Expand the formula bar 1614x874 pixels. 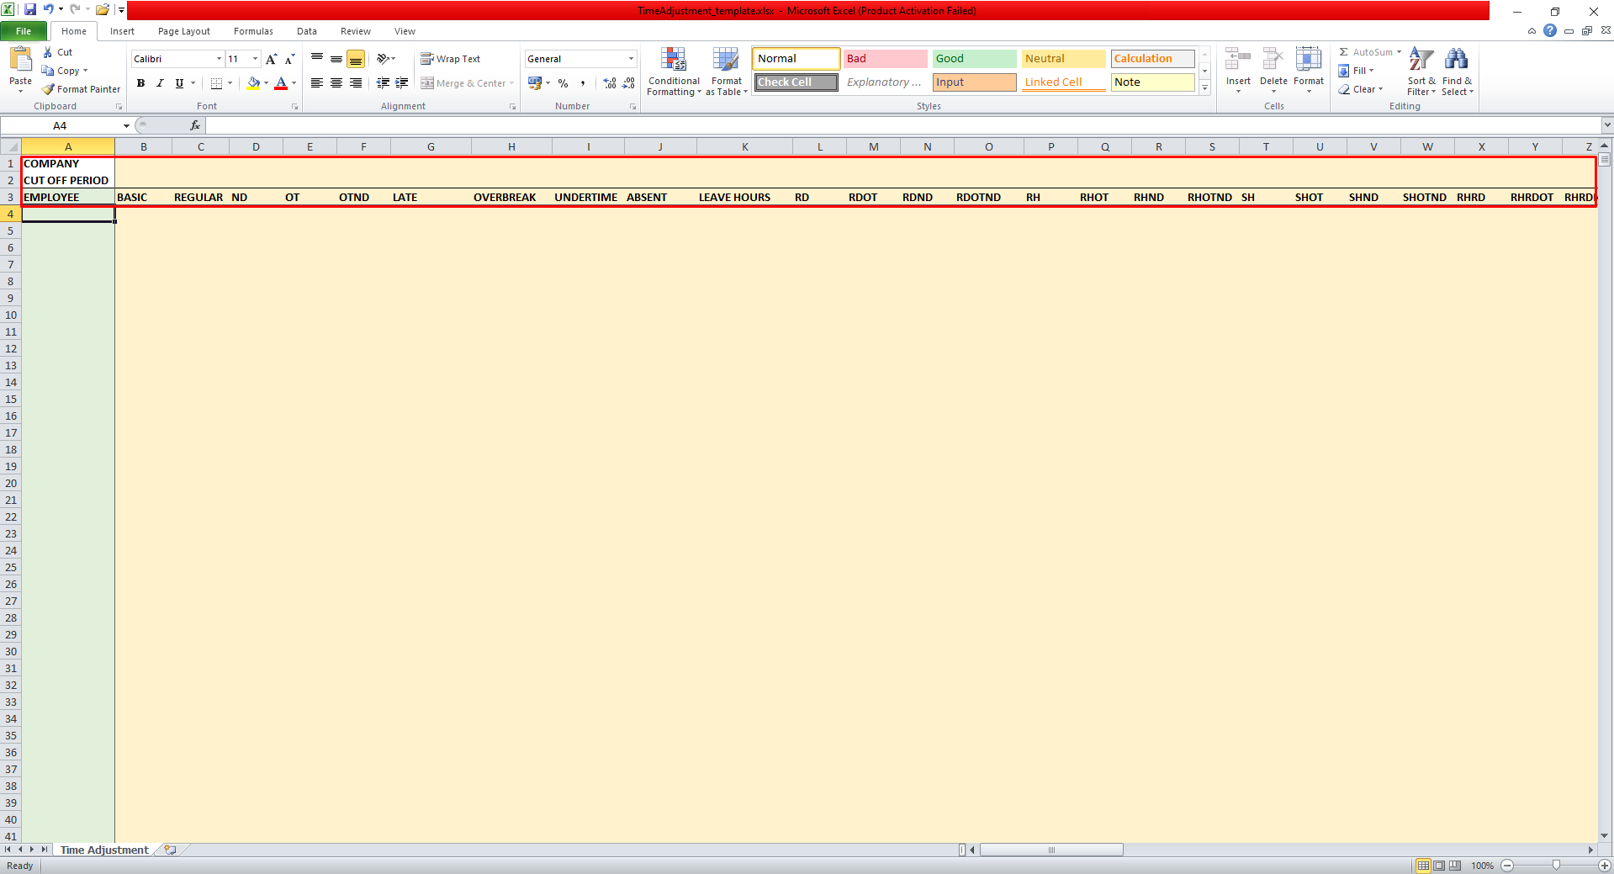[1607, 125]
